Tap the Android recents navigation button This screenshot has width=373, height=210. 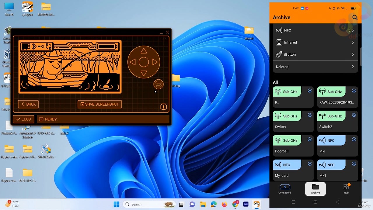pos(293,202)
